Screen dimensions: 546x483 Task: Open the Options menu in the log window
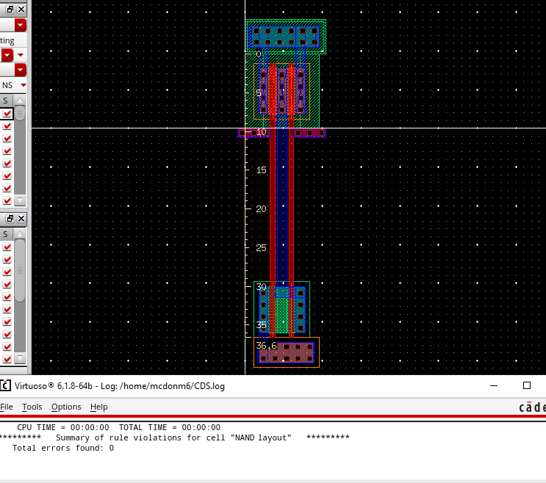pyautogui.click(x=66, y=407)
